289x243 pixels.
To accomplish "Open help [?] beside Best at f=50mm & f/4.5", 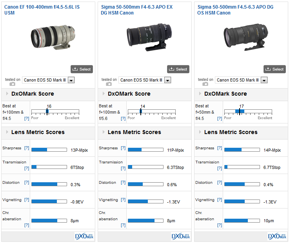I will tap(220, 118).
